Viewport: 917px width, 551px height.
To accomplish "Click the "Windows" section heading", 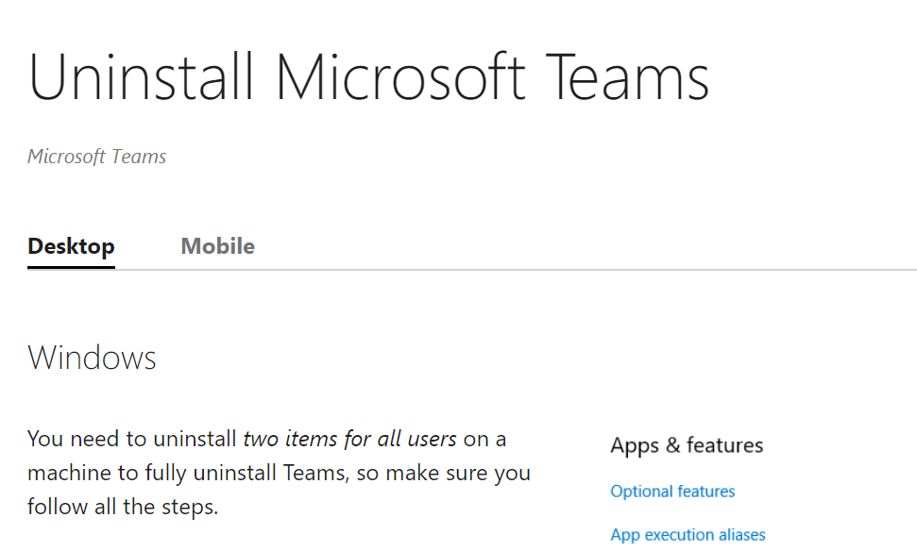I will tap(92, 359).
